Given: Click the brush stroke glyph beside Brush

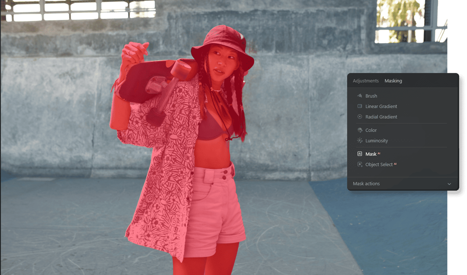Looking at the screenshot, I should coord(360,96).
